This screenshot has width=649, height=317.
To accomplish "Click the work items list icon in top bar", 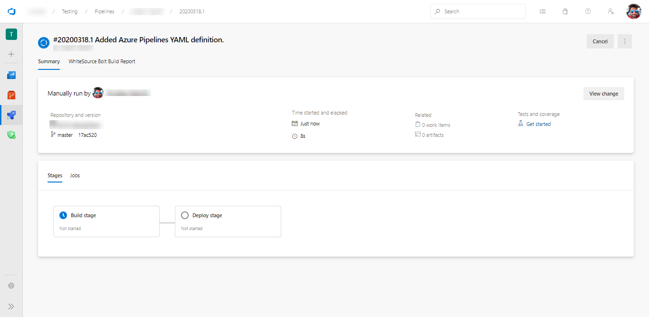I will point(543,11).
